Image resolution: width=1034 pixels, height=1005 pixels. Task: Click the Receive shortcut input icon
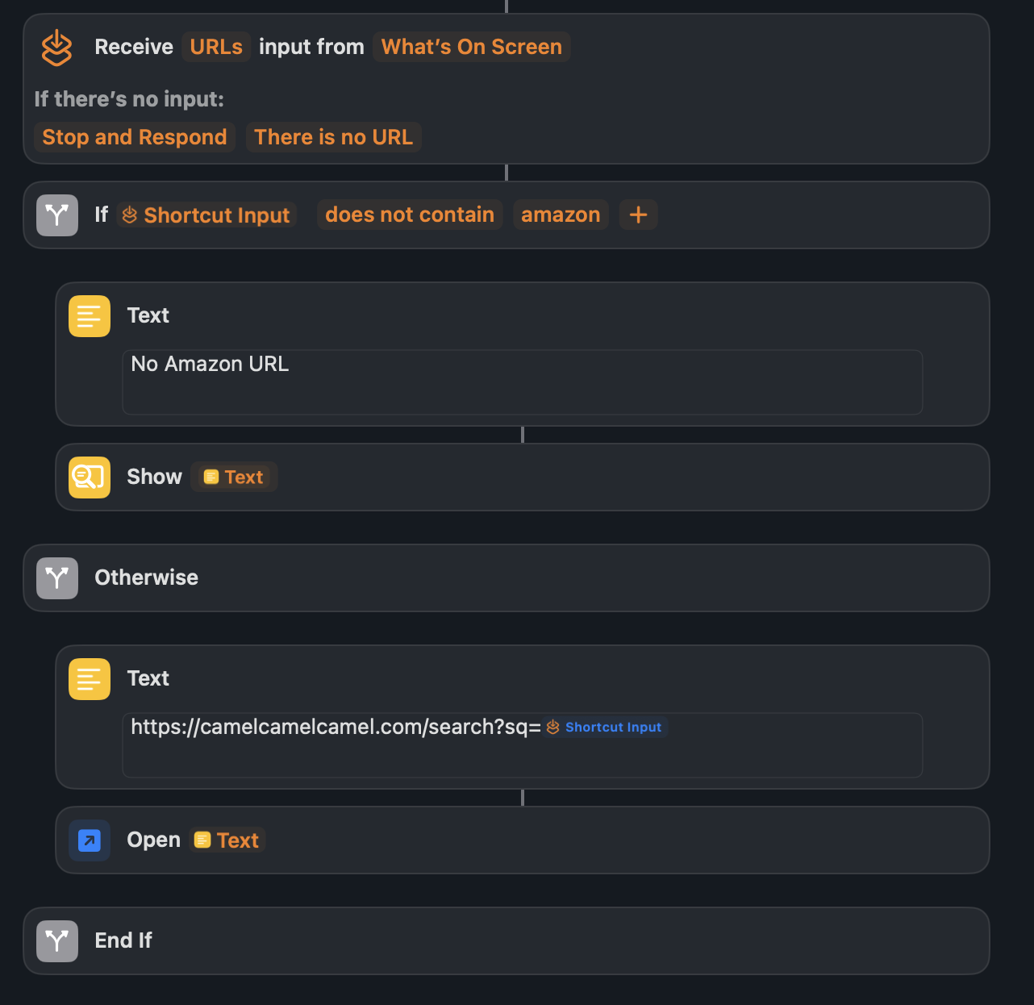[56, 48]
